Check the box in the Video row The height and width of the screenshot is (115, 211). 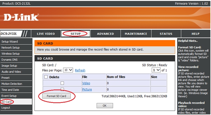tap(62, 83)
